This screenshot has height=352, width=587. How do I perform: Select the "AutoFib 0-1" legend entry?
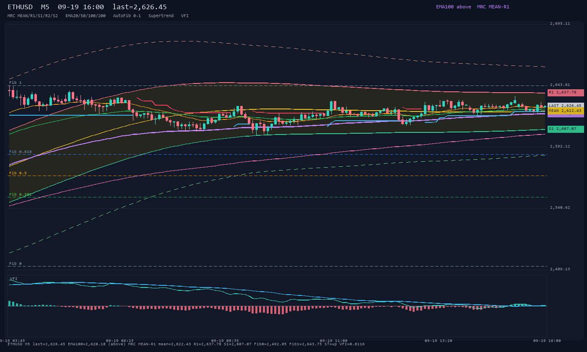coord(127,16)
